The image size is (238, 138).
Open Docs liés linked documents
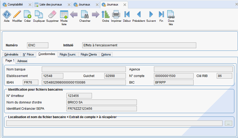click(171, 15)
